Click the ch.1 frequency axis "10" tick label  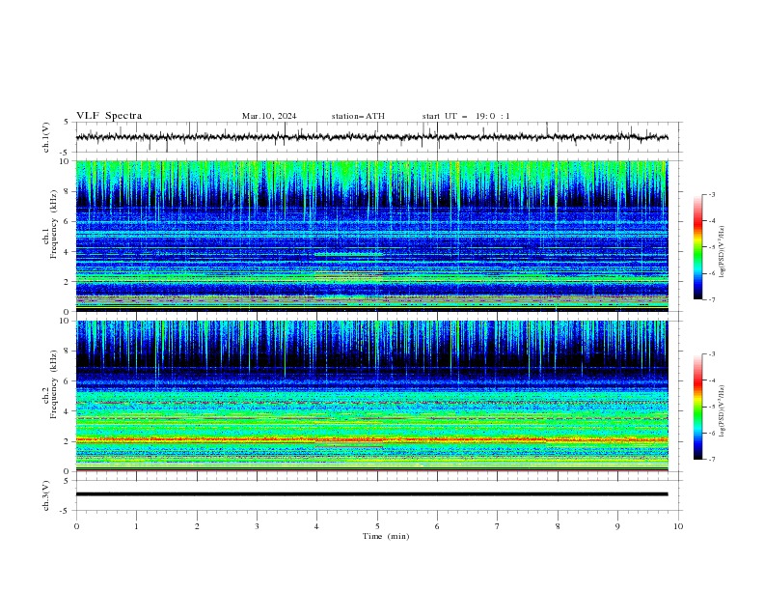tap(65, 161)
